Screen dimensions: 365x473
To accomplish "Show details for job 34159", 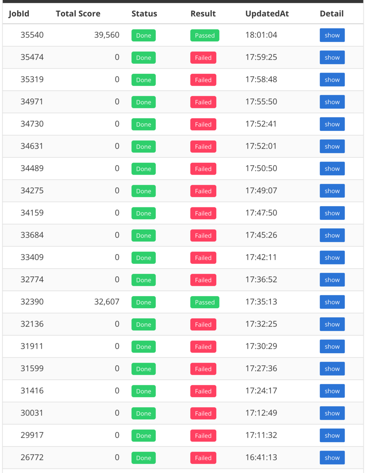I will 332,213.
